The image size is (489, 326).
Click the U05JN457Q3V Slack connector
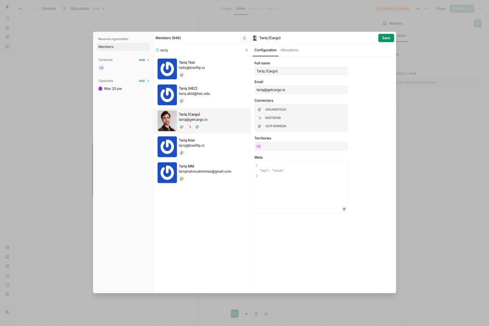pyautogui.click(x=301, y=110)
